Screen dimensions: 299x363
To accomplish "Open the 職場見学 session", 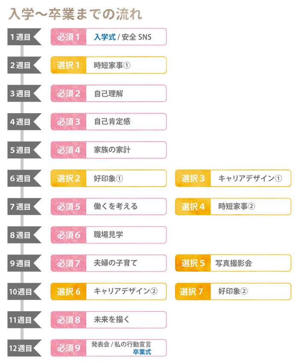I will tap(108, 235).
